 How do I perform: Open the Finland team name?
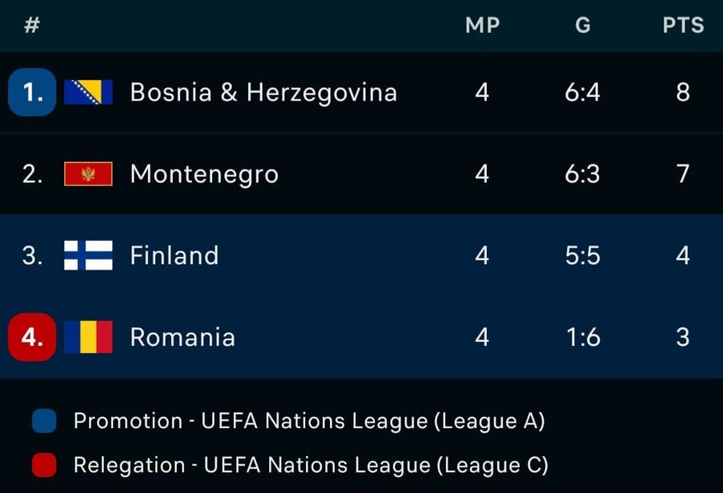pyautogui.click(x=174, y=255)
